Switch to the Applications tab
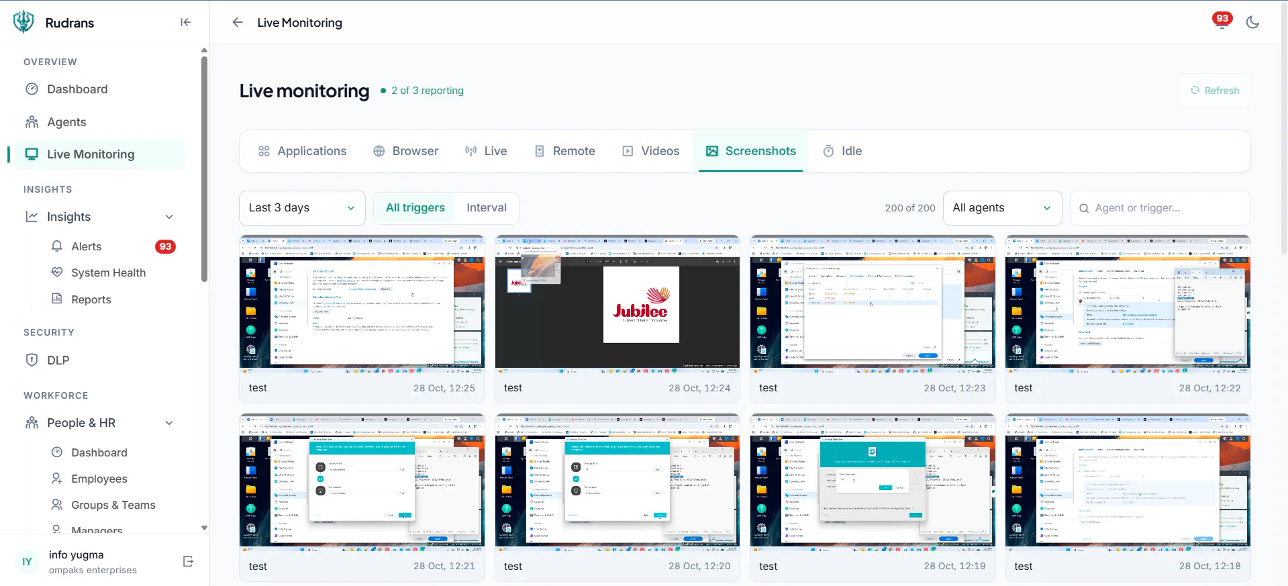The image size is (1288, 586). 303,151
